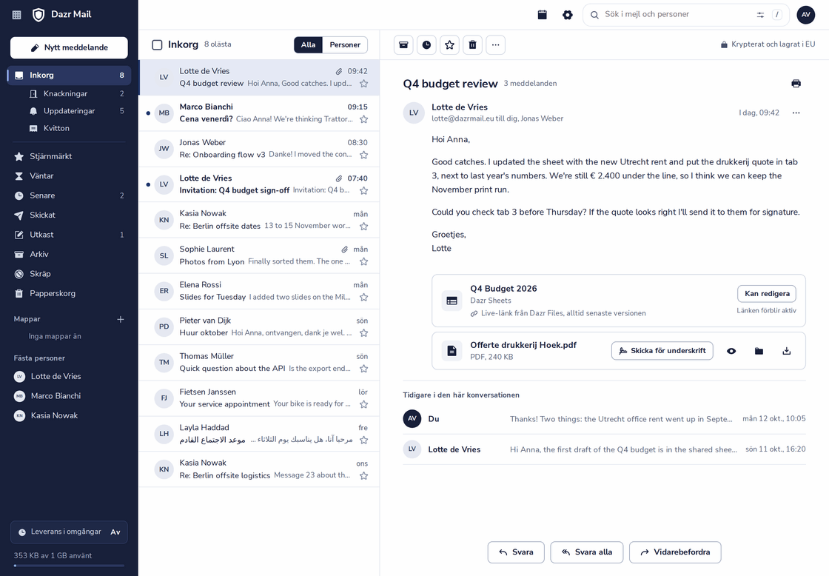829x576 pixels.
Task: Download Offerte drukkerij Hoek.pdf
Action: pos(787,351)
